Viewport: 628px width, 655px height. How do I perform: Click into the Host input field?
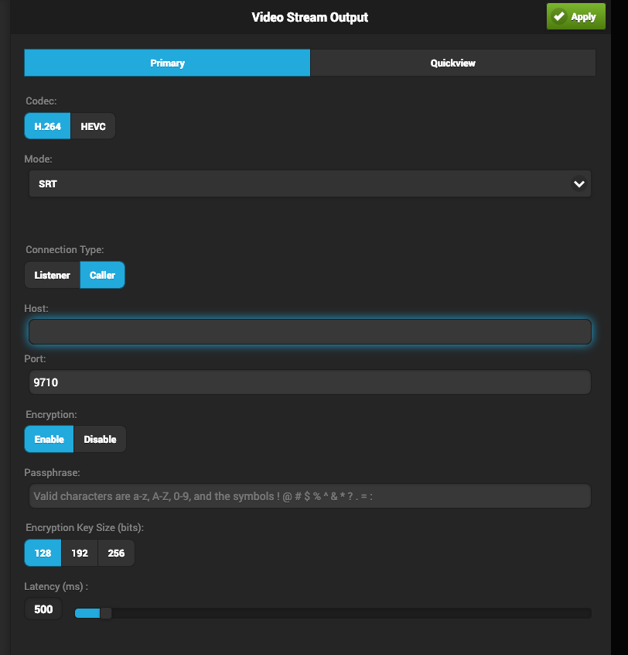309,331
